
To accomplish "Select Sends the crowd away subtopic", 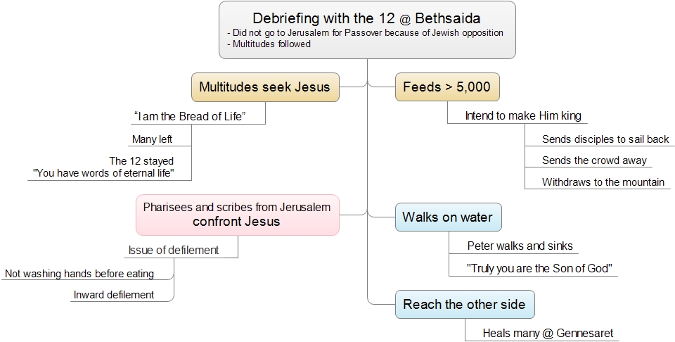I will 594,160.
